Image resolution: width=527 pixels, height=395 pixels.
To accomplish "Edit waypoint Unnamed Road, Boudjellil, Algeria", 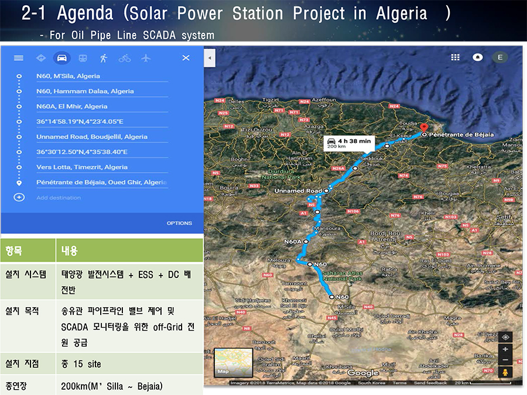I will [102, 137].
